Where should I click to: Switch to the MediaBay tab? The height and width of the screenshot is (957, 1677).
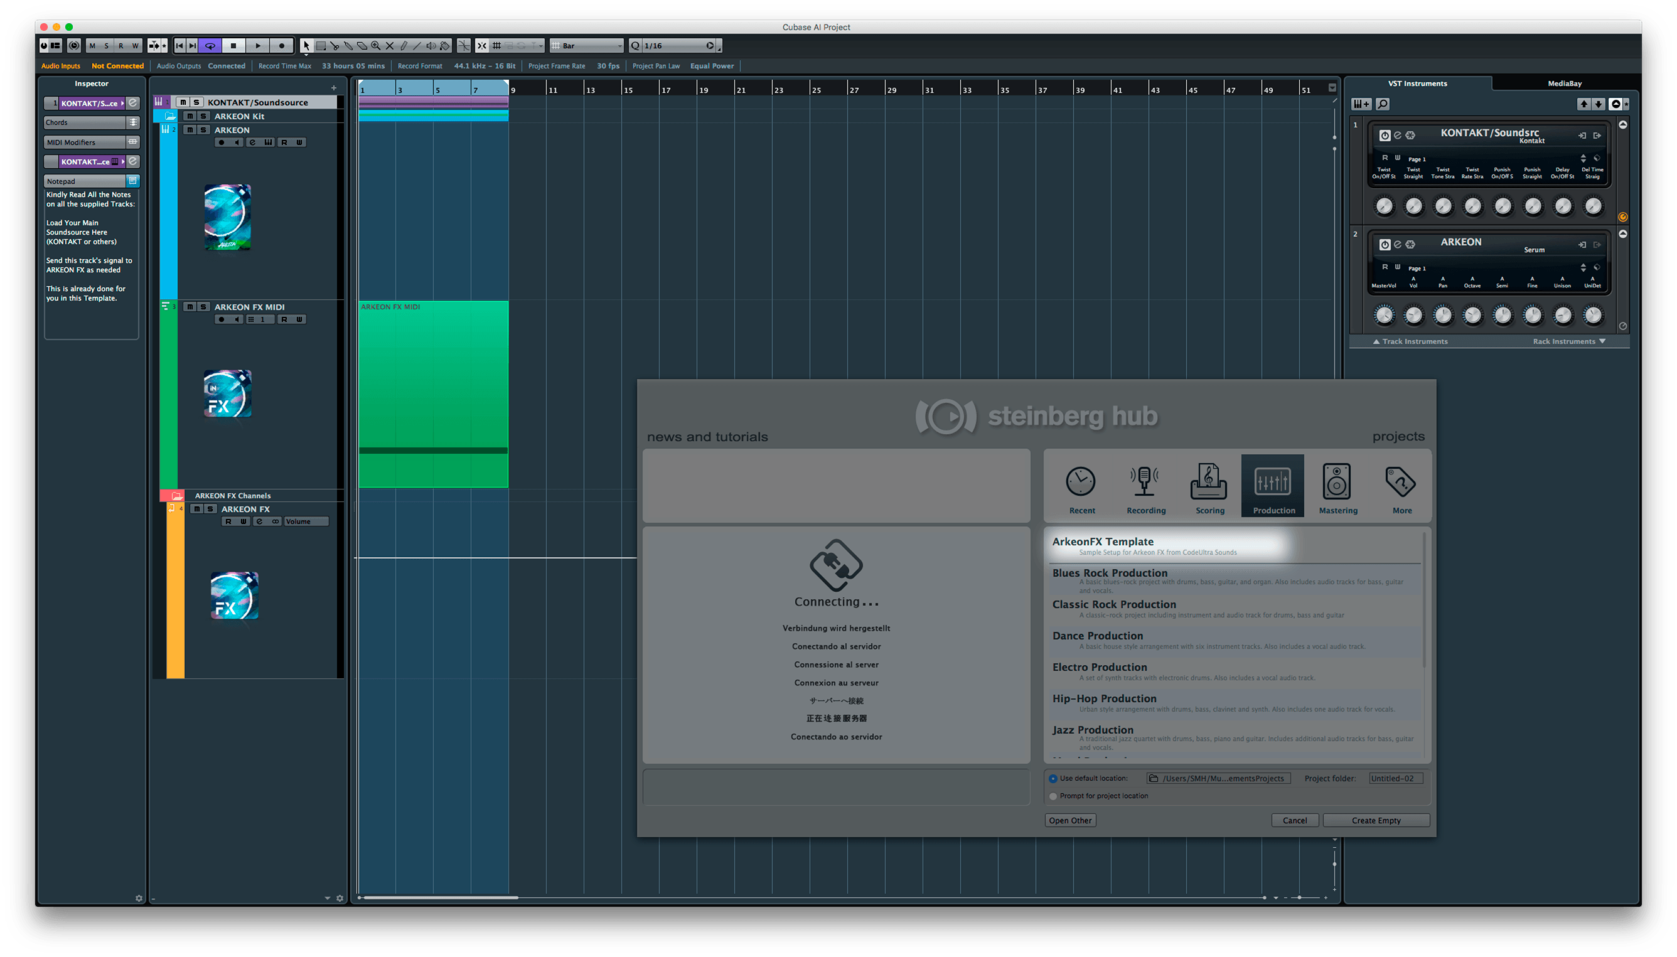tap(1564, 83)
